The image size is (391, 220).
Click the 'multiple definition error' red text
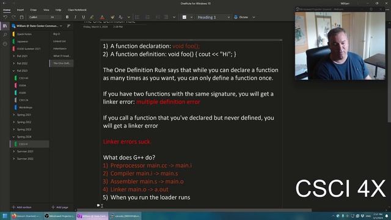pyautogui.click(x=169, y=102)
